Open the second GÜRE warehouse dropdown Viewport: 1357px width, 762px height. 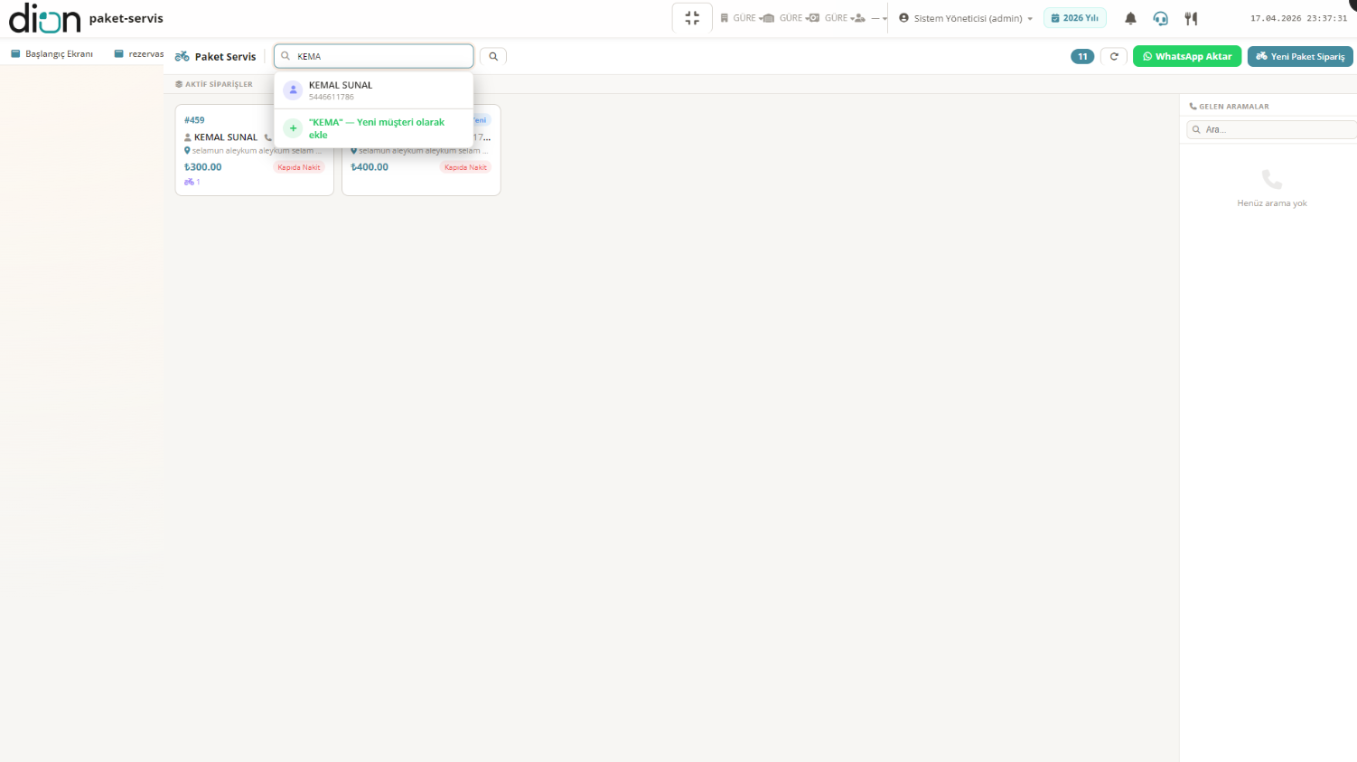pyautogui.click(x=789, y=18)
